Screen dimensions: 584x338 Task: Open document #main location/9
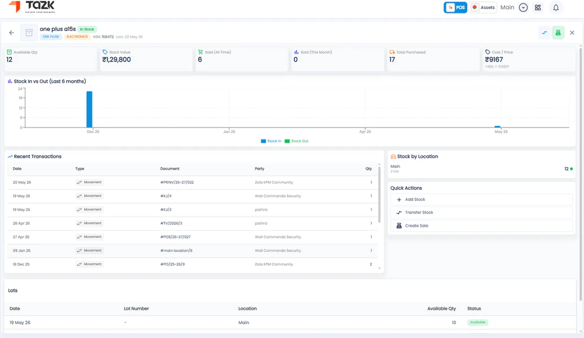[x=176, y=251]
